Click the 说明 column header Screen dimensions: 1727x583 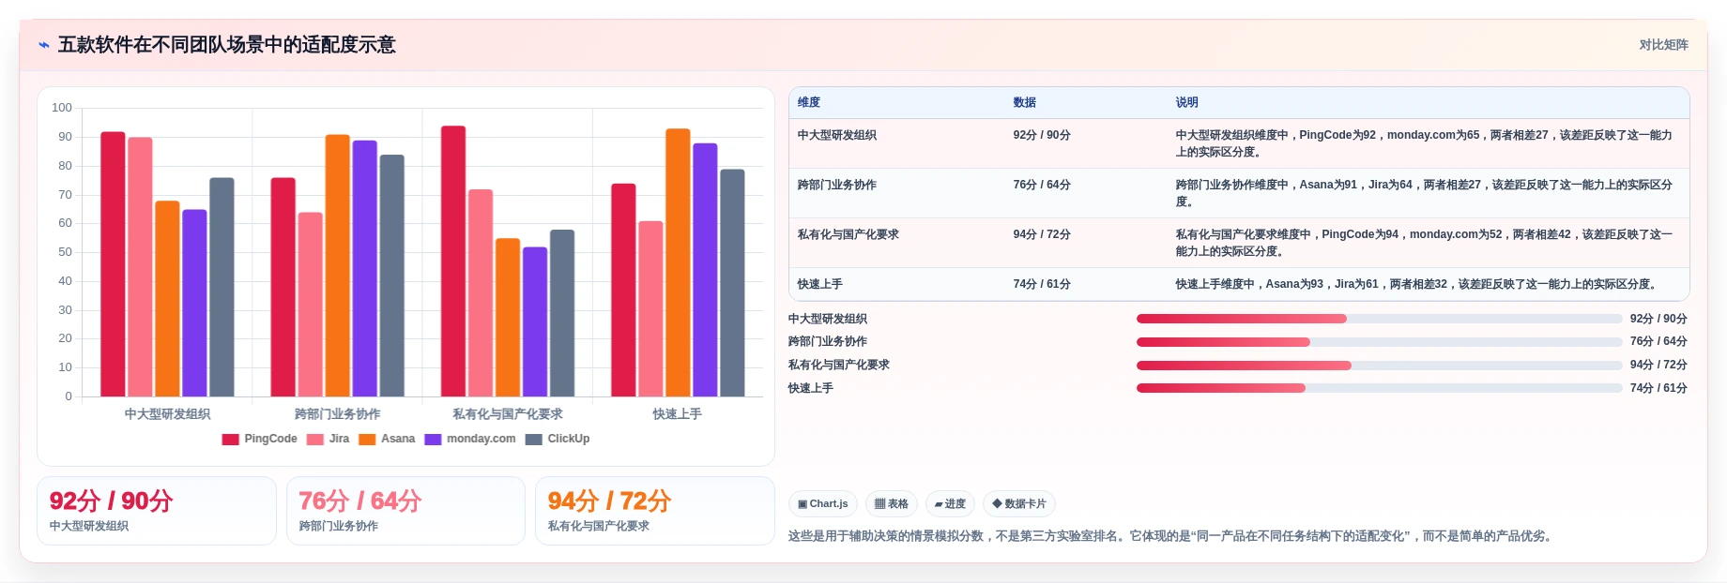point(1186,102)
